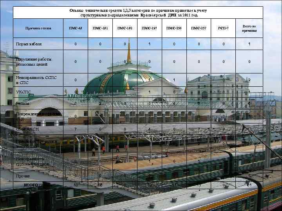Select ПМС-181 value 0 in 'Сбой АЛСН' row

pos(100,129)
